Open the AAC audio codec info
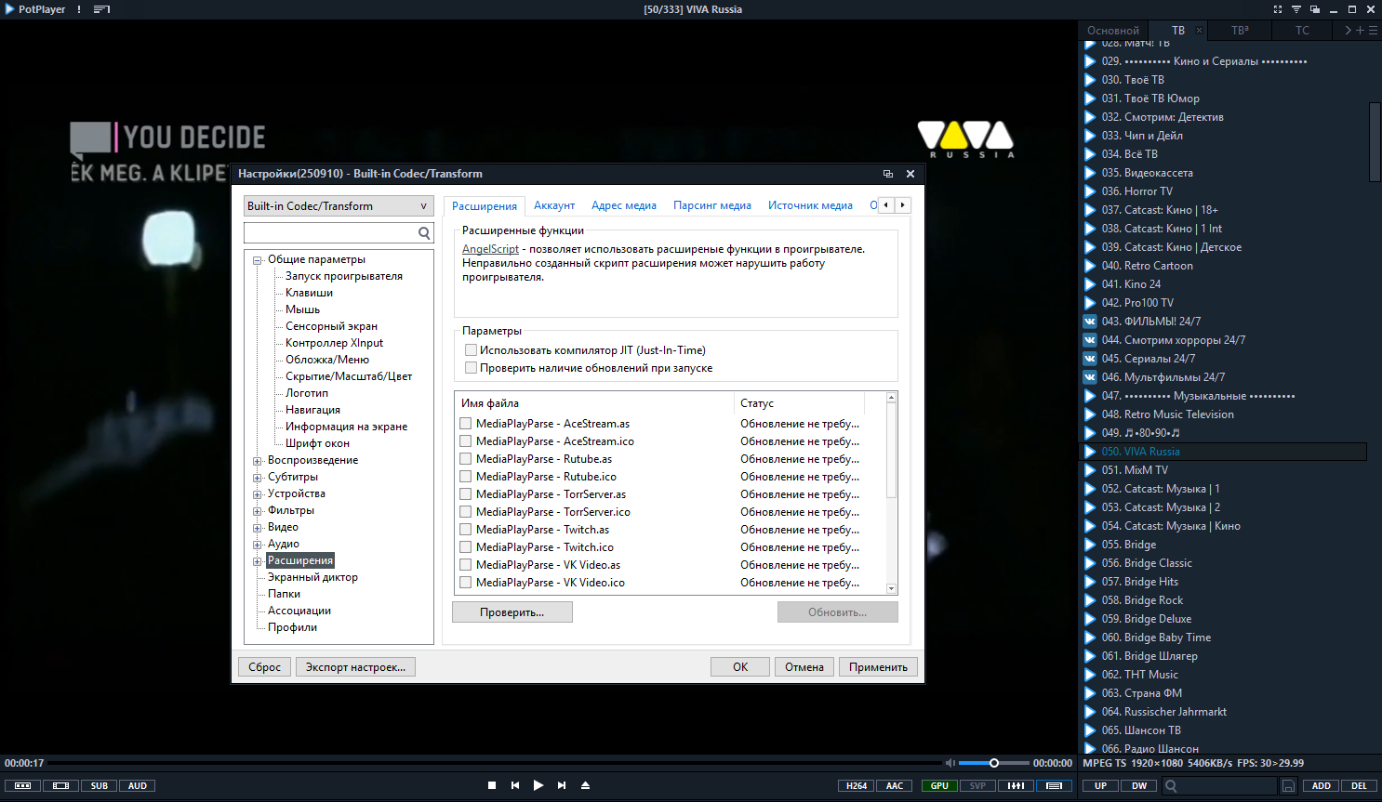The image size is (1382, 802). [x=895, y=786]
